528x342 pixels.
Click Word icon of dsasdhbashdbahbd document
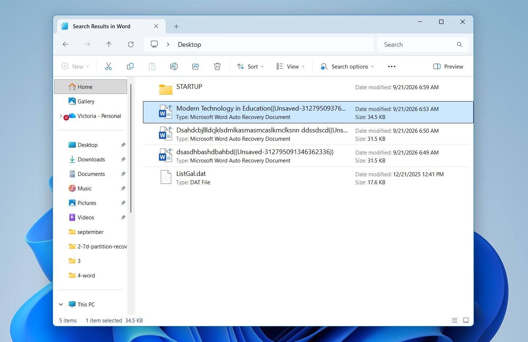click(166, 155)
